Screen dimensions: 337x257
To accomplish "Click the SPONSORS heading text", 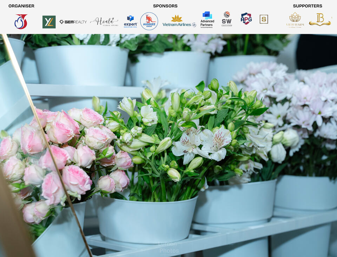I will (x=165, y=6).
